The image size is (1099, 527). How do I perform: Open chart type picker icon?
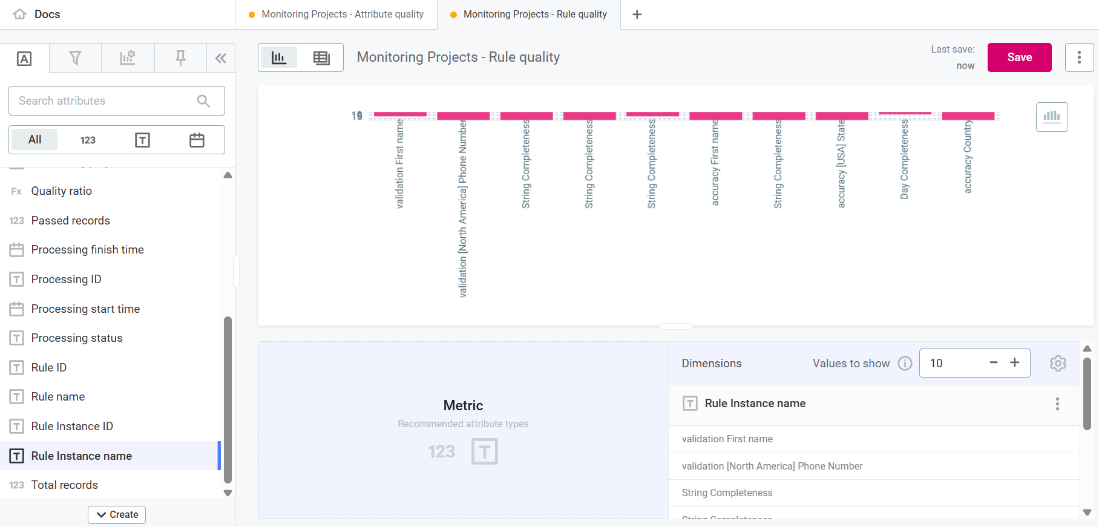[x=1051, y=117]
